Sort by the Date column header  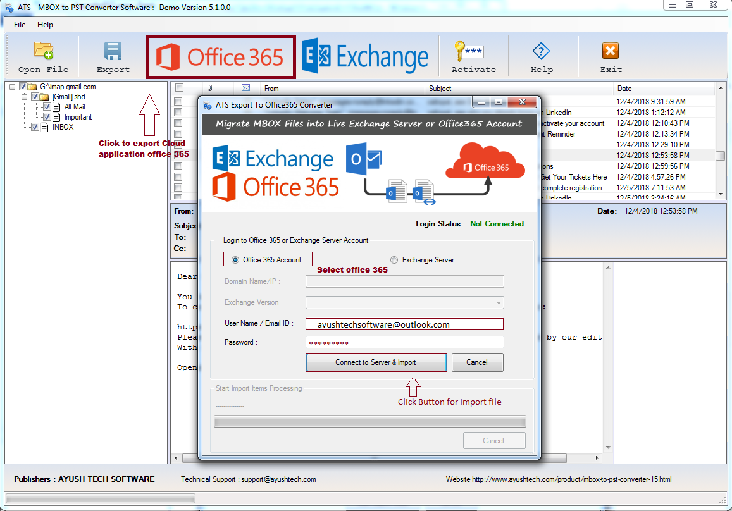pos(664,88)
